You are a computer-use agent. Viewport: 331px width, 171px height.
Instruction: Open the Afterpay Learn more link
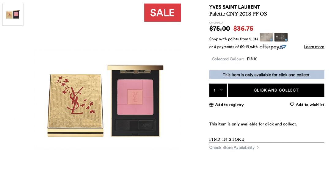(x=314, y=47)
